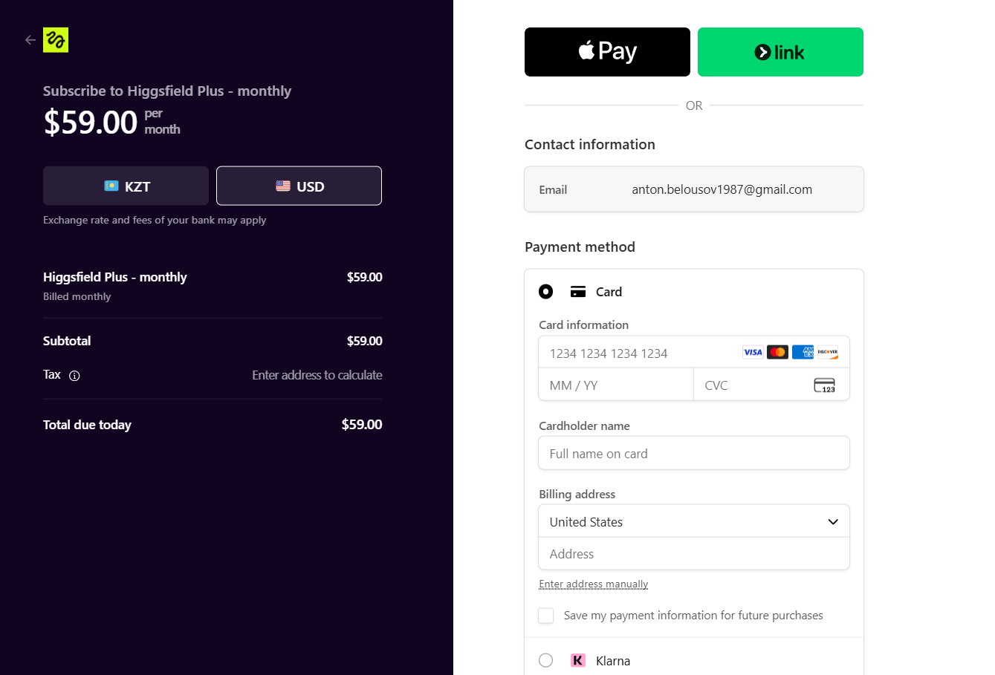
Task: Click the Tax info circle icon
Action: (74, 376)
